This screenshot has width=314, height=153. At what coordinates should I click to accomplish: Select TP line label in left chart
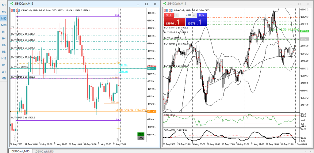point(13,27)
